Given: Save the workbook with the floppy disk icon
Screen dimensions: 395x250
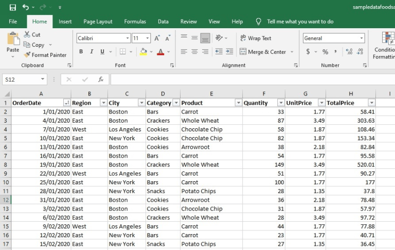Looking at the screenshot, I should 12,7.
